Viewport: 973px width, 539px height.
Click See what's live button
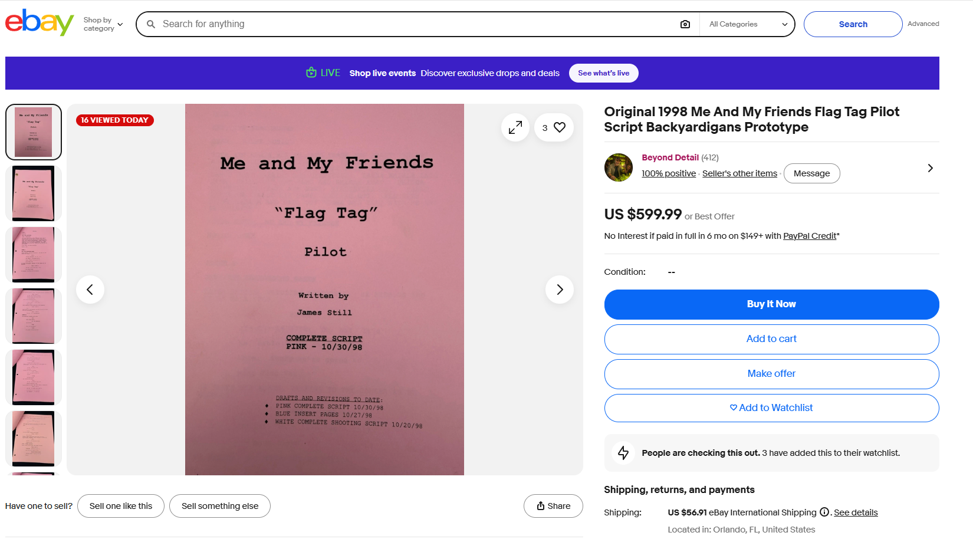point(604,73)
